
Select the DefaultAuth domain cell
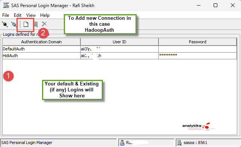coord(41,49)
